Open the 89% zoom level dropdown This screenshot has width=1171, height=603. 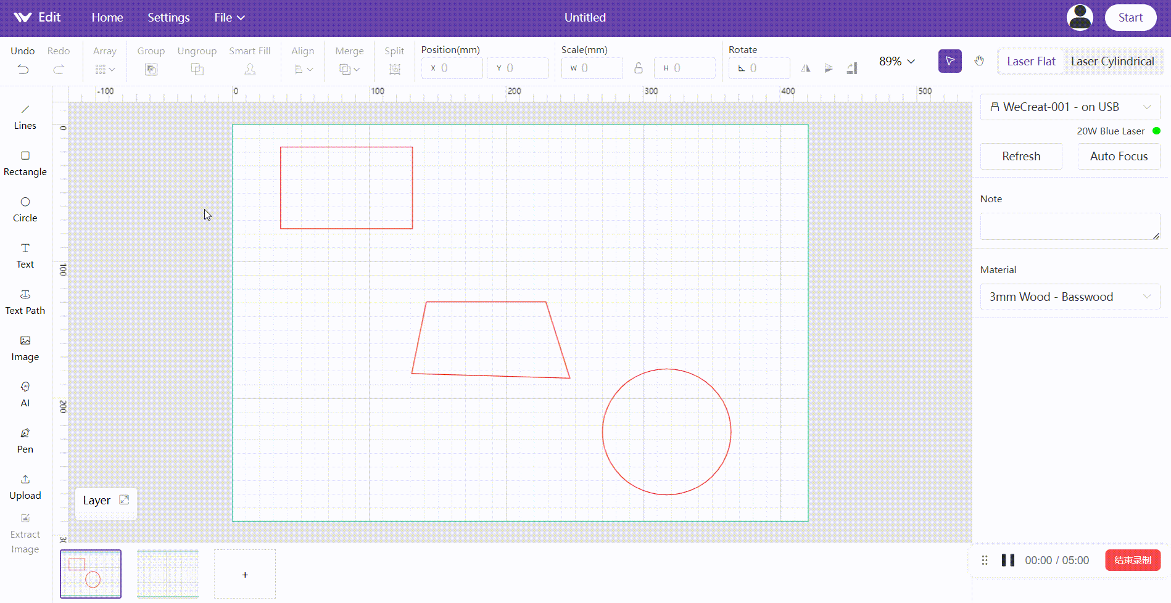click(x=896, y=61)
